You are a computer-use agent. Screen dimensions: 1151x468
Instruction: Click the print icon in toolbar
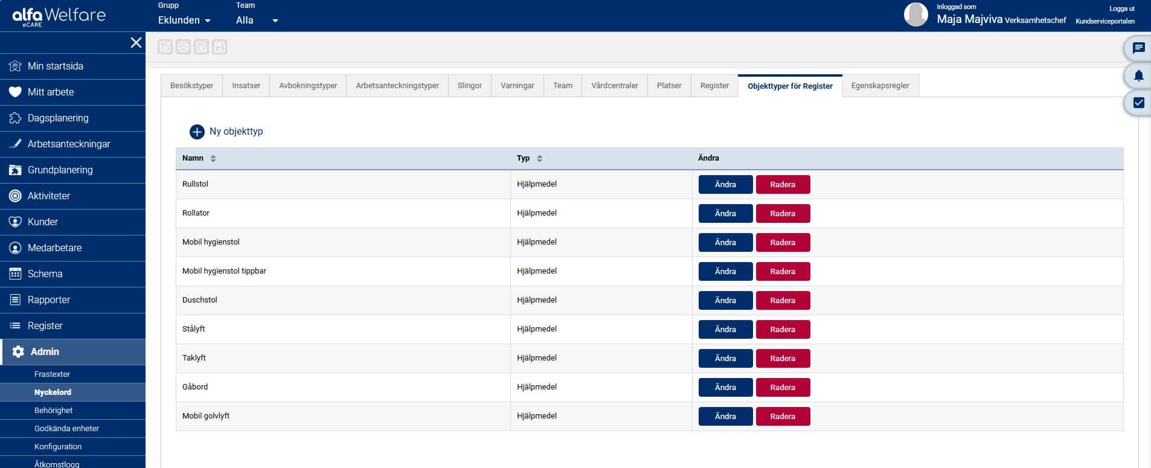coord(183,47)
